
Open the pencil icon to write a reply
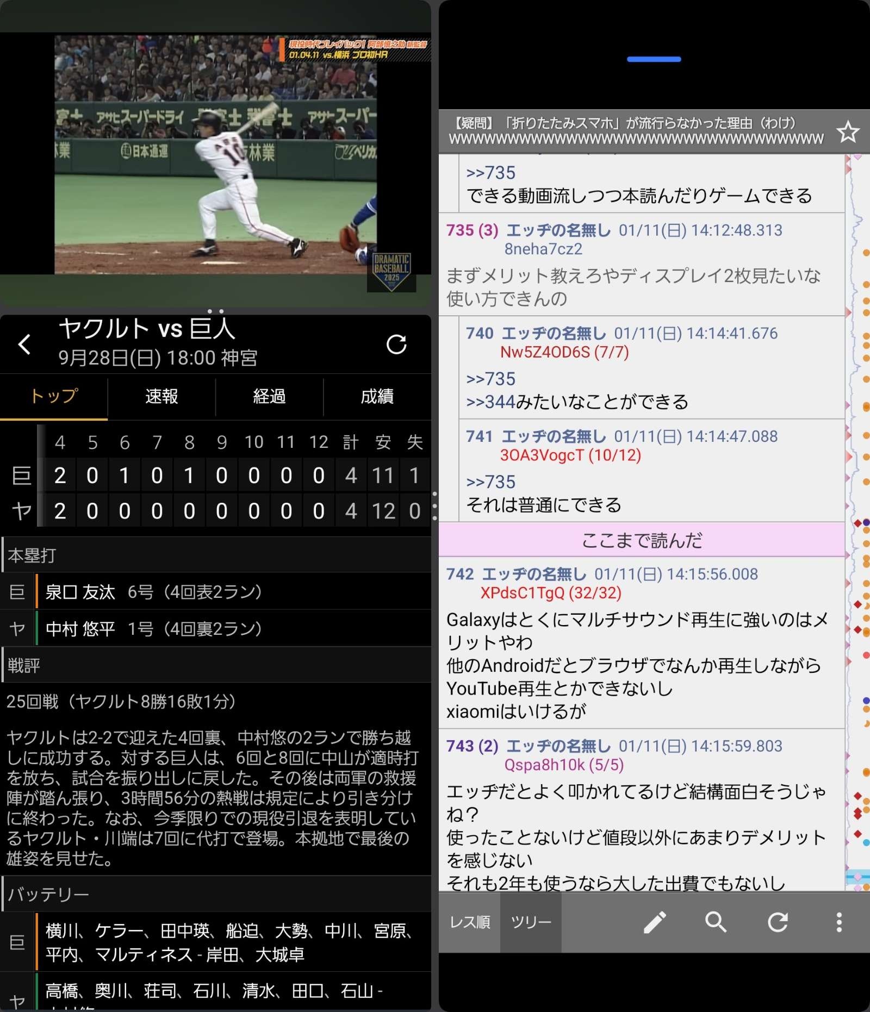coord(655,922)
